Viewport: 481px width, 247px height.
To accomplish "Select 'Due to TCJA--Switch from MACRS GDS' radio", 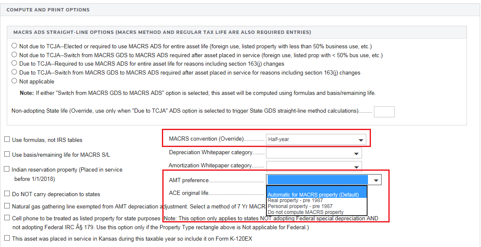I will click(14, 72).
